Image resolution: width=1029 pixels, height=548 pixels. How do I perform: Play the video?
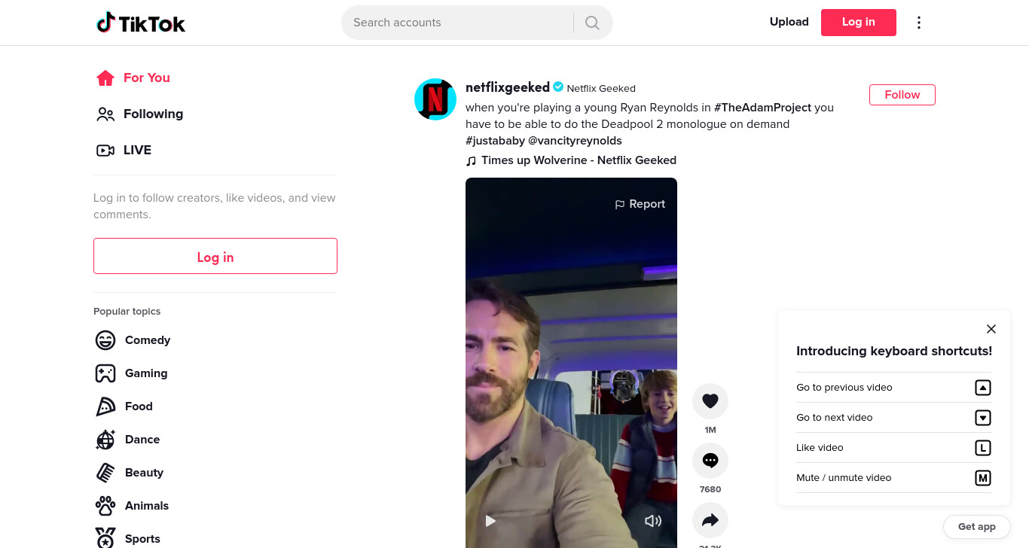pos(490,521)
